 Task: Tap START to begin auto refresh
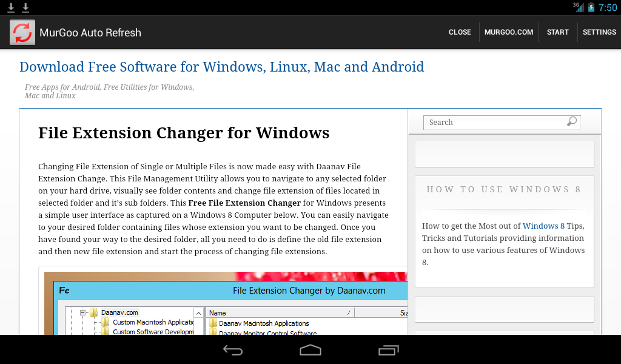tap(558, 32)
